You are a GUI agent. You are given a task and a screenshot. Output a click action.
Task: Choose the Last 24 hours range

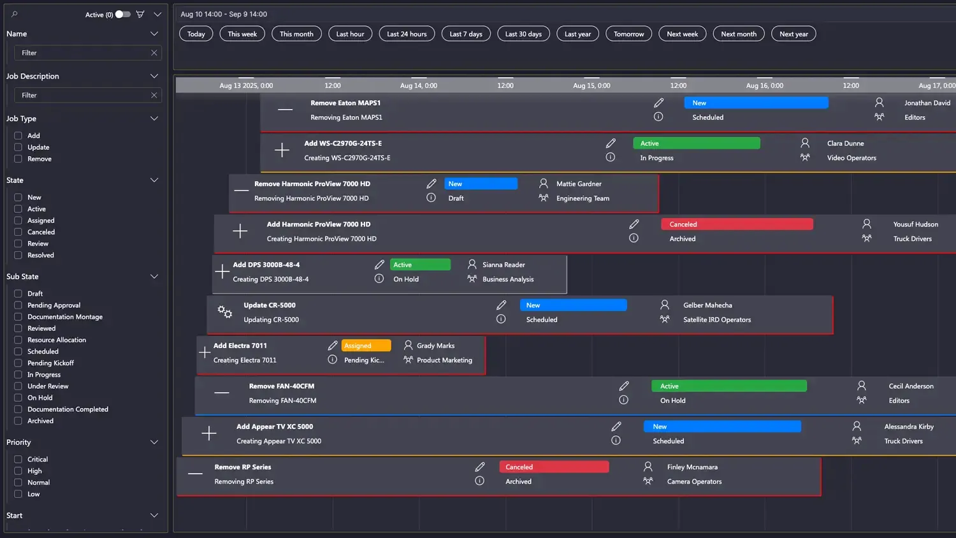click(407, 34)
